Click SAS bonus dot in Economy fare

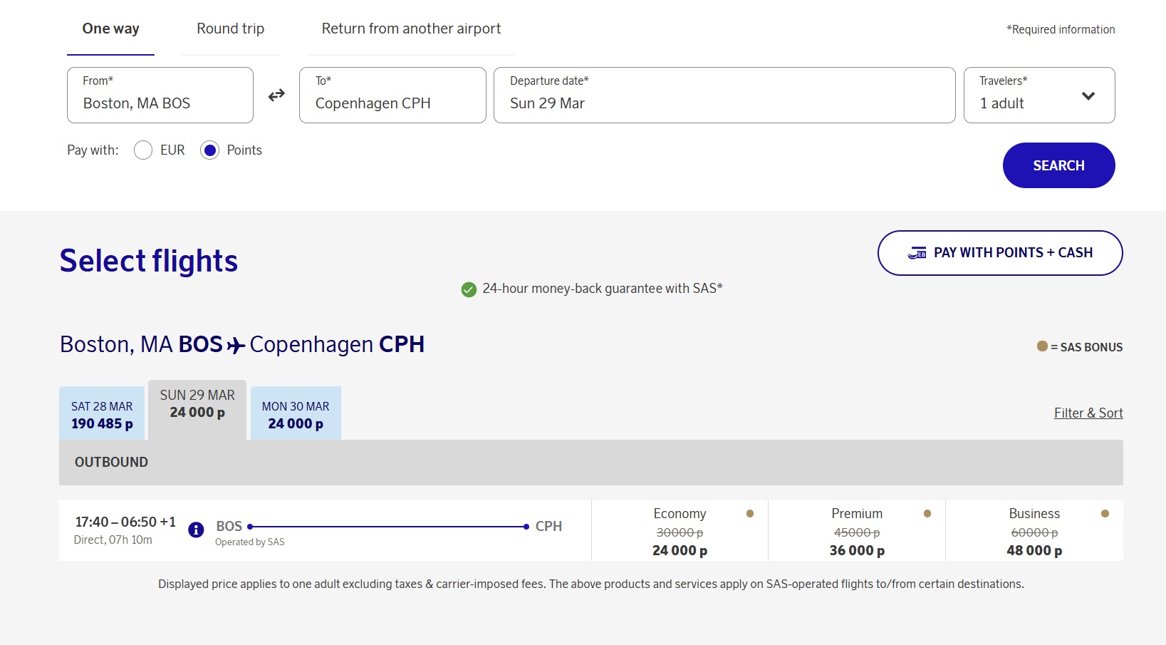coord(749,514)
